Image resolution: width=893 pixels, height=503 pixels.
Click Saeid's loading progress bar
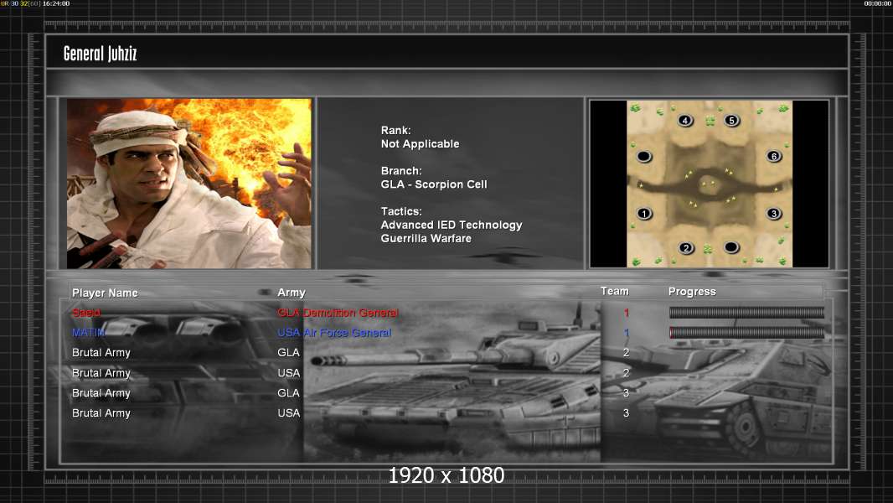[746, 312]
